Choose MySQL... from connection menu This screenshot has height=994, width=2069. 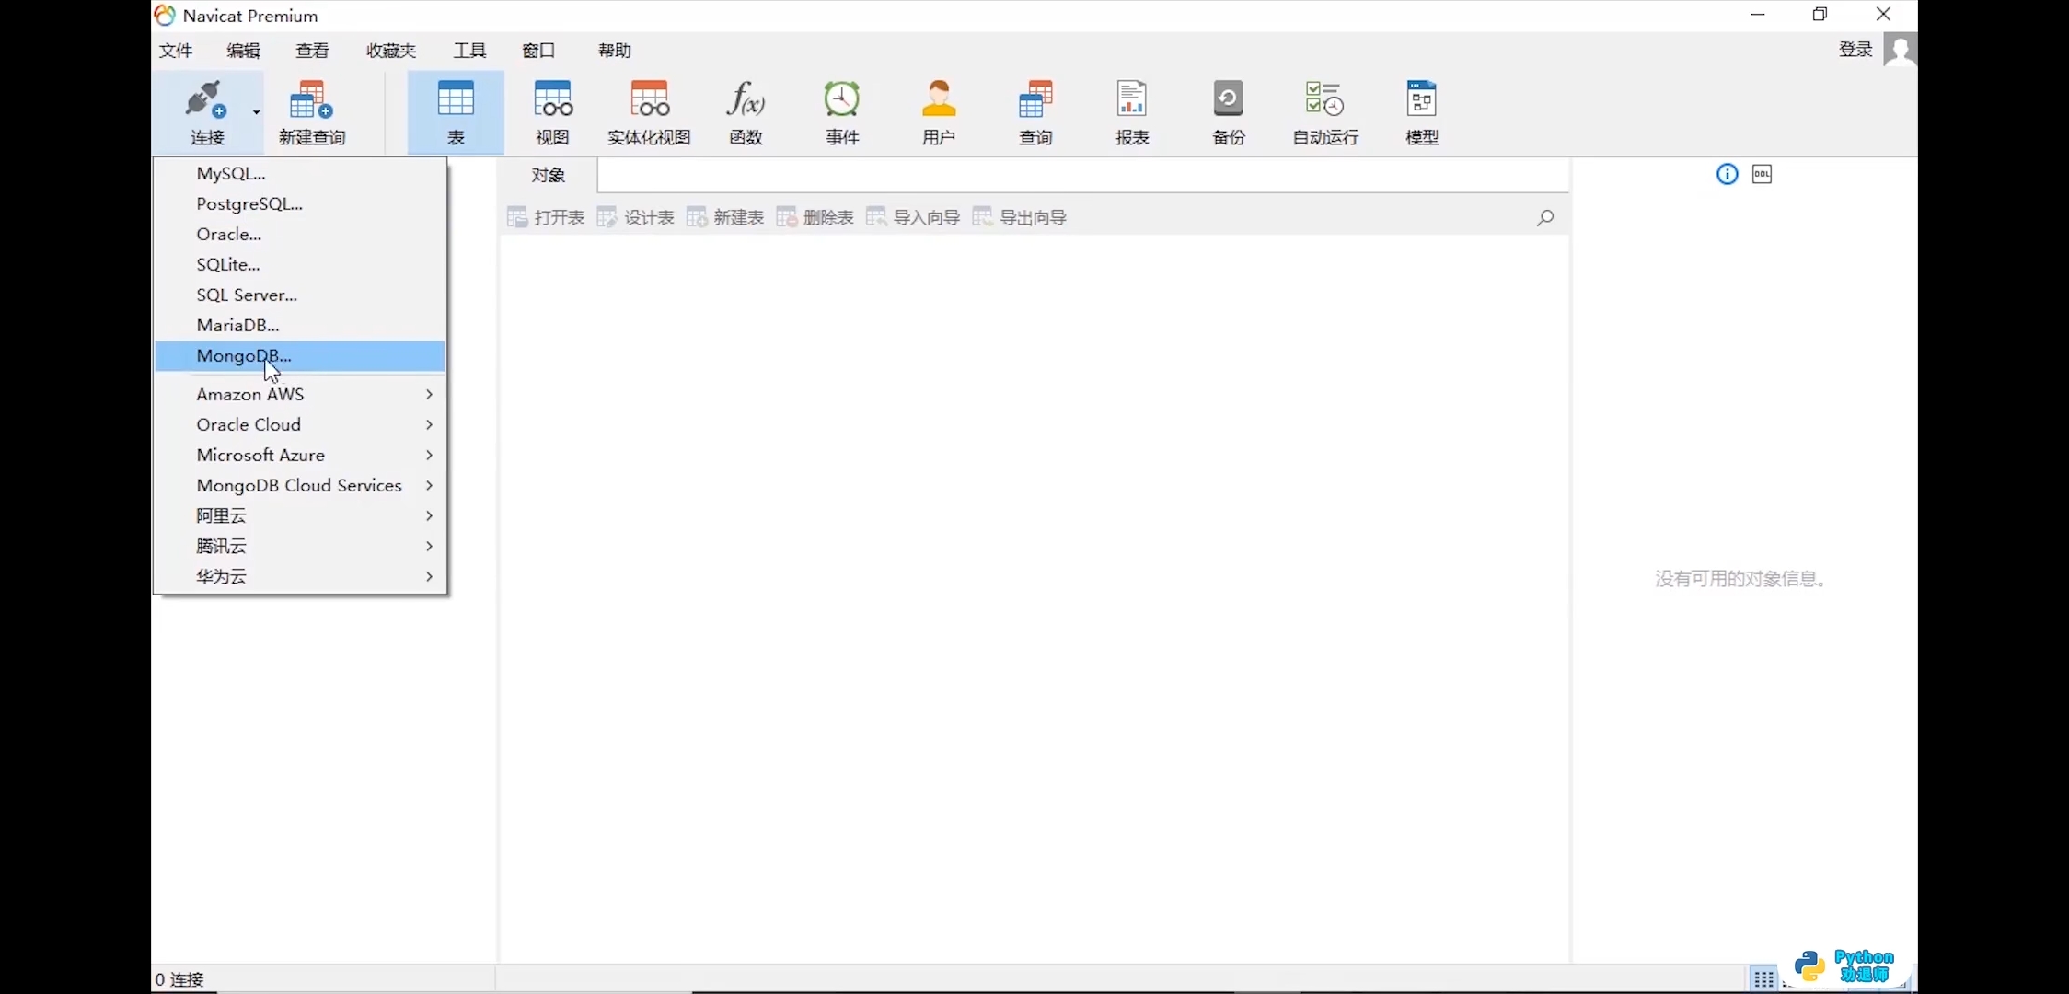(300, 173)
